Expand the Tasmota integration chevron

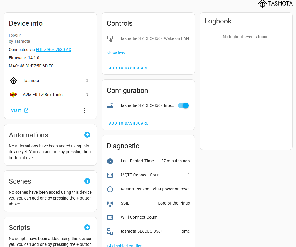click(x=87, y=81)
